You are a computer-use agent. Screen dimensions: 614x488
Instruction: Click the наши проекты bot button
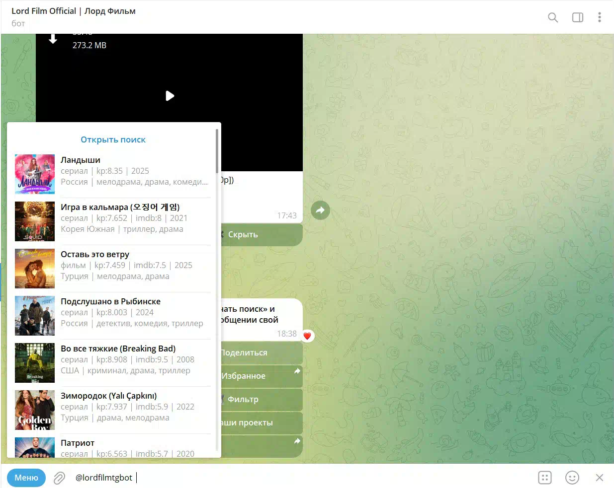coord(262,422)
